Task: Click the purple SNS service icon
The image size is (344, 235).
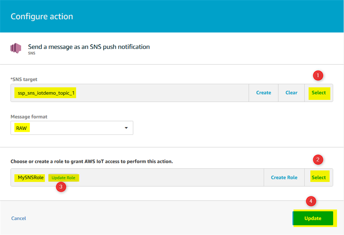Action: 16,48
